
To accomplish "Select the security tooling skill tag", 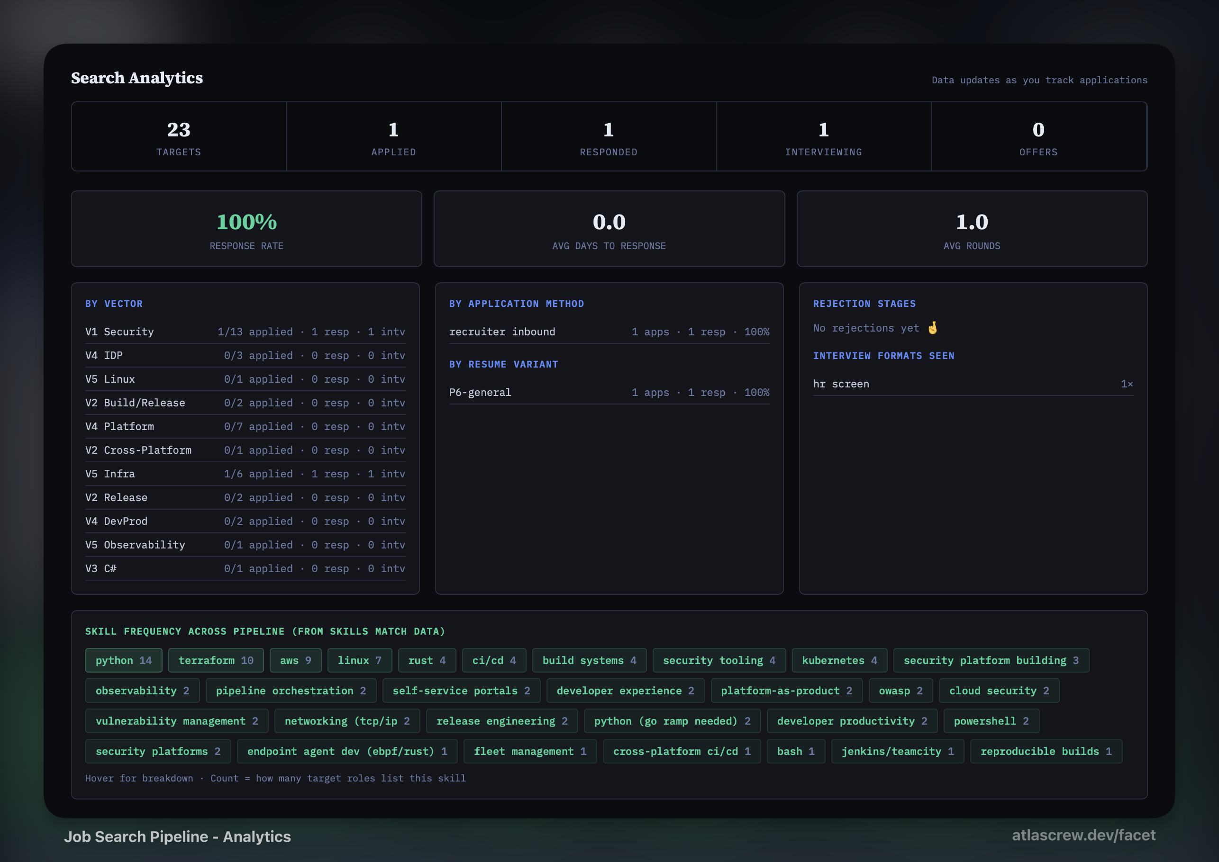I will pyautogui.click(x=719, y=660).
